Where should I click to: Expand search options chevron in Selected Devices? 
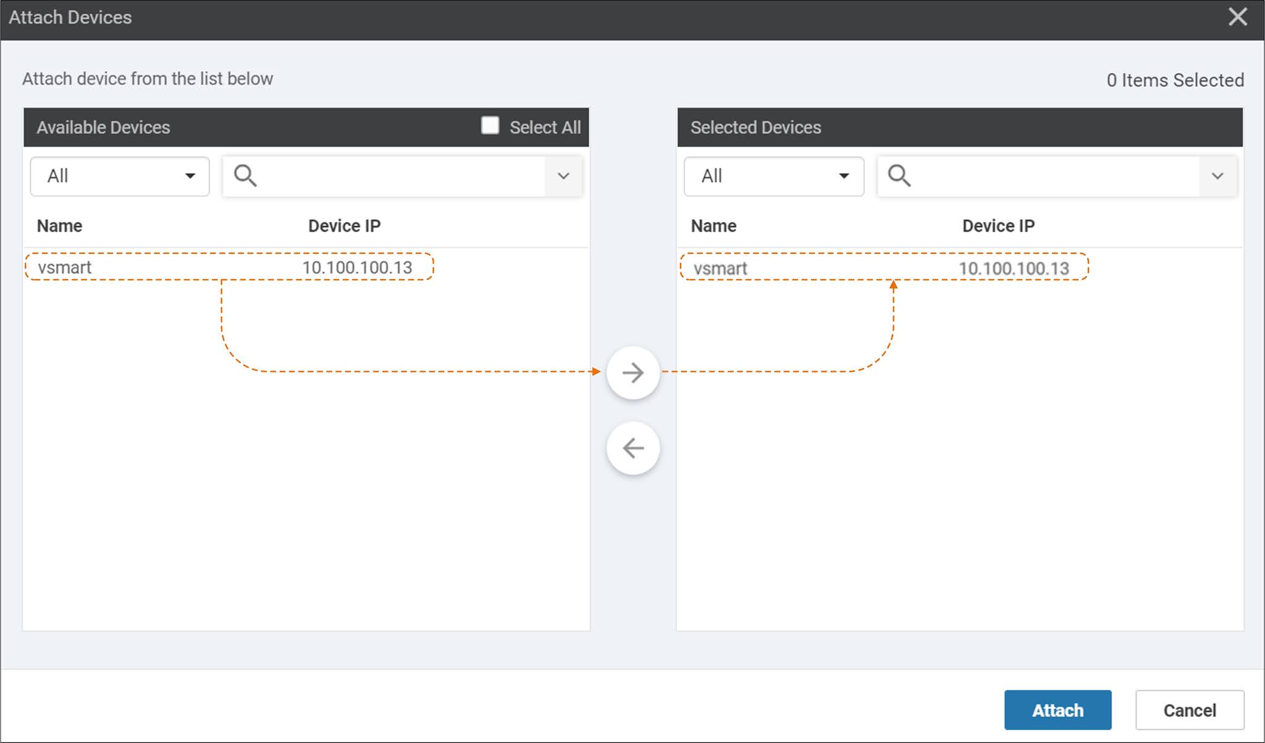click(1217, 176)
